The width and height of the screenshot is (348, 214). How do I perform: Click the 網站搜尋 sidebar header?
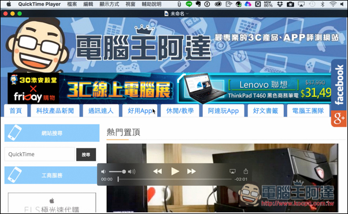coord(52,133)
